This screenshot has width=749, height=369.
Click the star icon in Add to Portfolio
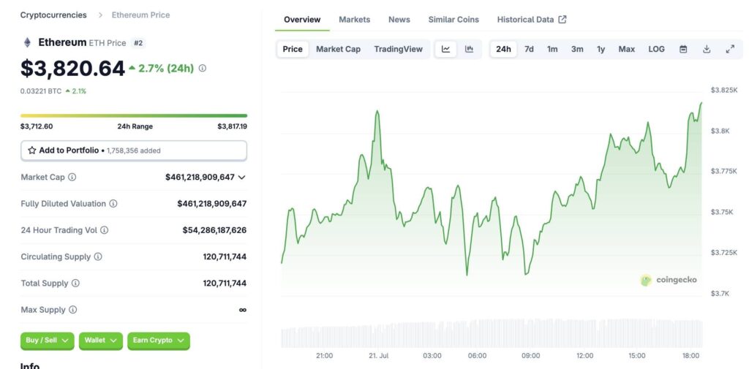point(32,151)
